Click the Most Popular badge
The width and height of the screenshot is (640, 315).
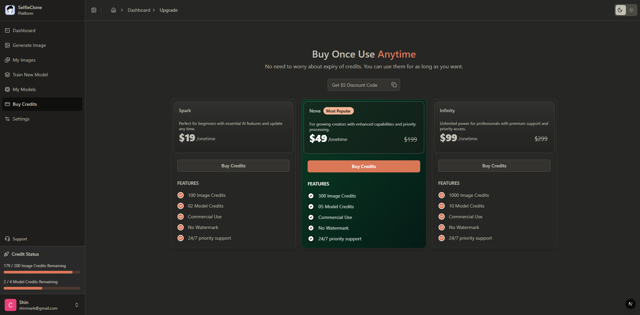(x=338, y=111)
